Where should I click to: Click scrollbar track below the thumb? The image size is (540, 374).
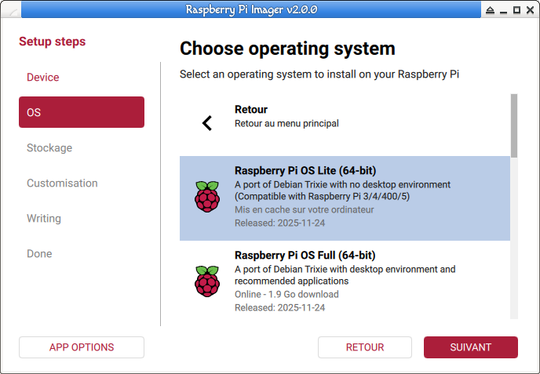coord(514,238)
